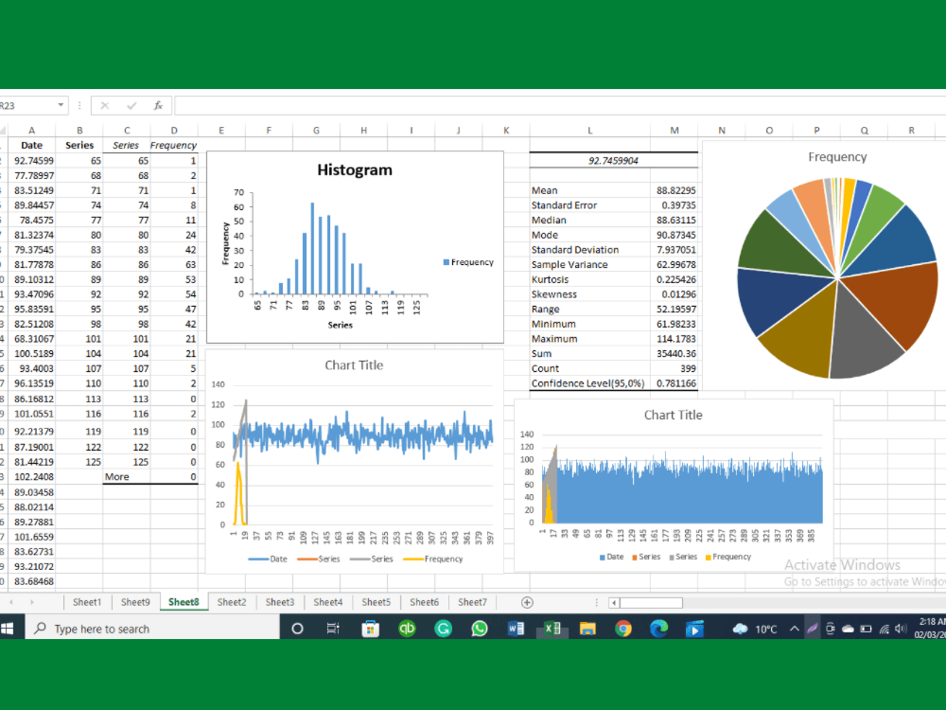The height and width of the screenshot is (710, 946).
Task: Open the Windows Start menu
Action: 9,628
